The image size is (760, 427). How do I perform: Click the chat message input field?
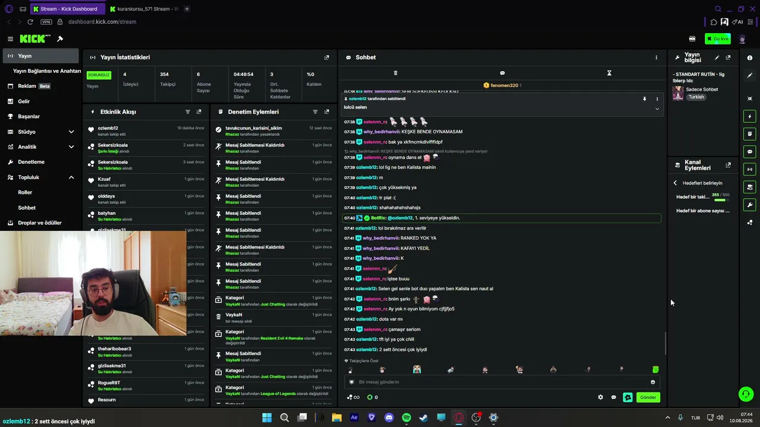(502, 382)
